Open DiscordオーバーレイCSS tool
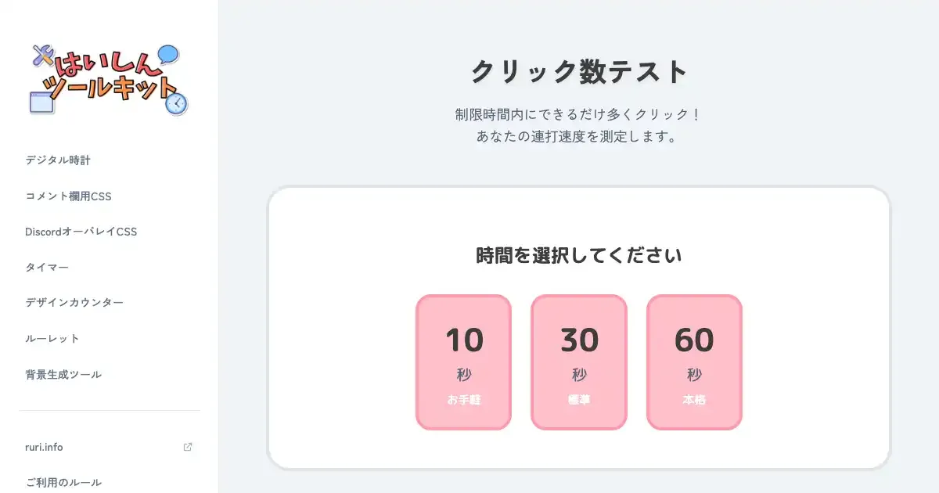939x493 pixels. click(x=81, y=232)
